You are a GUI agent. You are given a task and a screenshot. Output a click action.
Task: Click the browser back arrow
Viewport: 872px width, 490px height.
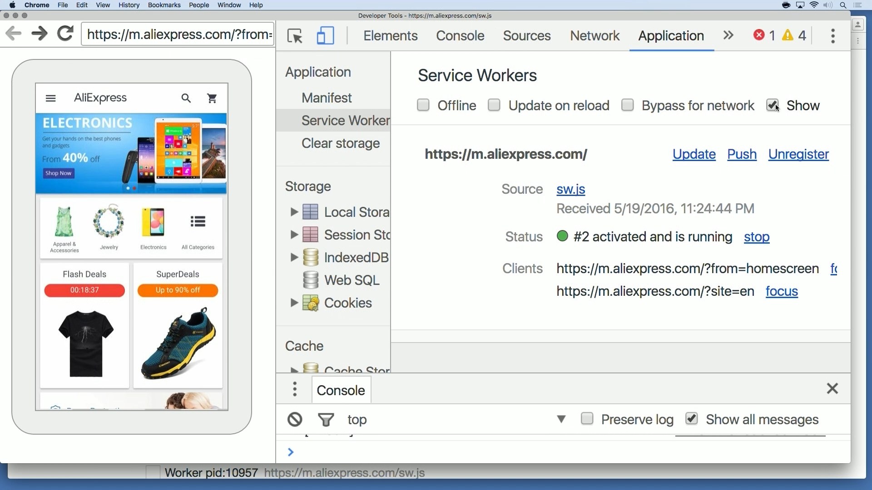point(14,34)
